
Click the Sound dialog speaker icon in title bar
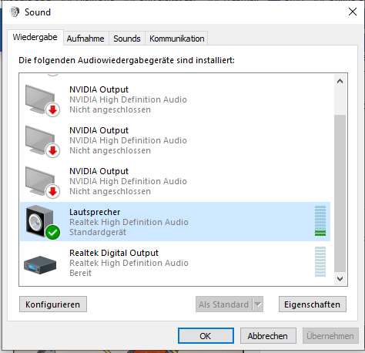(x=15, y=12)
